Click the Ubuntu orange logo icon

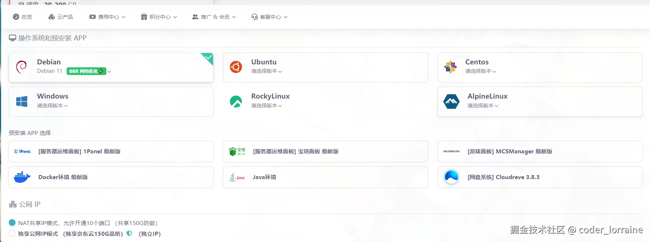tap(236, 67)
